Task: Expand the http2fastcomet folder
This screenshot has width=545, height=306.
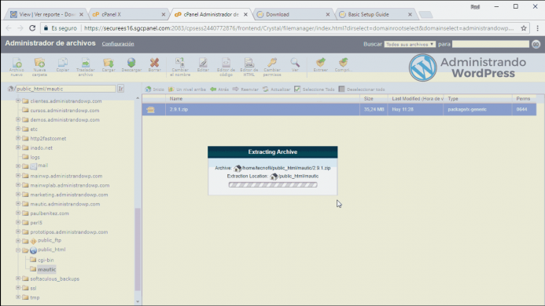Action: click(18, 138)
